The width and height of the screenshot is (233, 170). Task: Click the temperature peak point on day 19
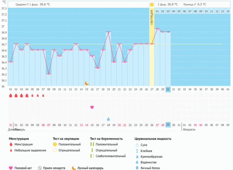click(108, 32)
